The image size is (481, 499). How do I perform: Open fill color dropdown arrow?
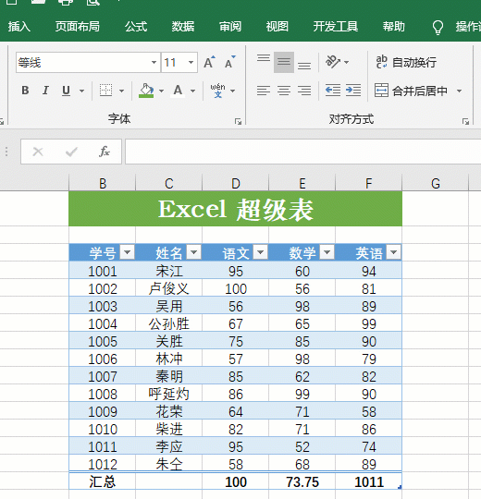(x=162, y=91)
